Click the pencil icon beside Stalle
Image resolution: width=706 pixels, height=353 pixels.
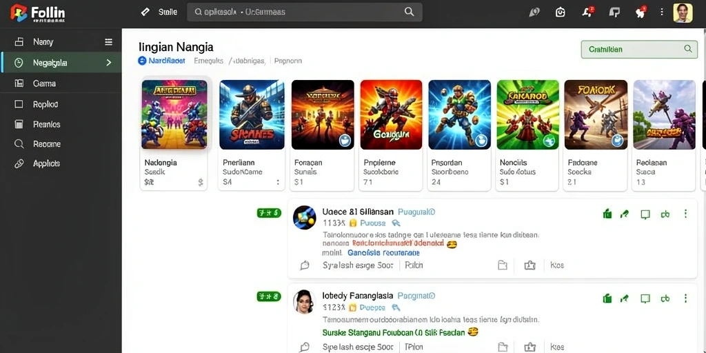tap(145, 12)
